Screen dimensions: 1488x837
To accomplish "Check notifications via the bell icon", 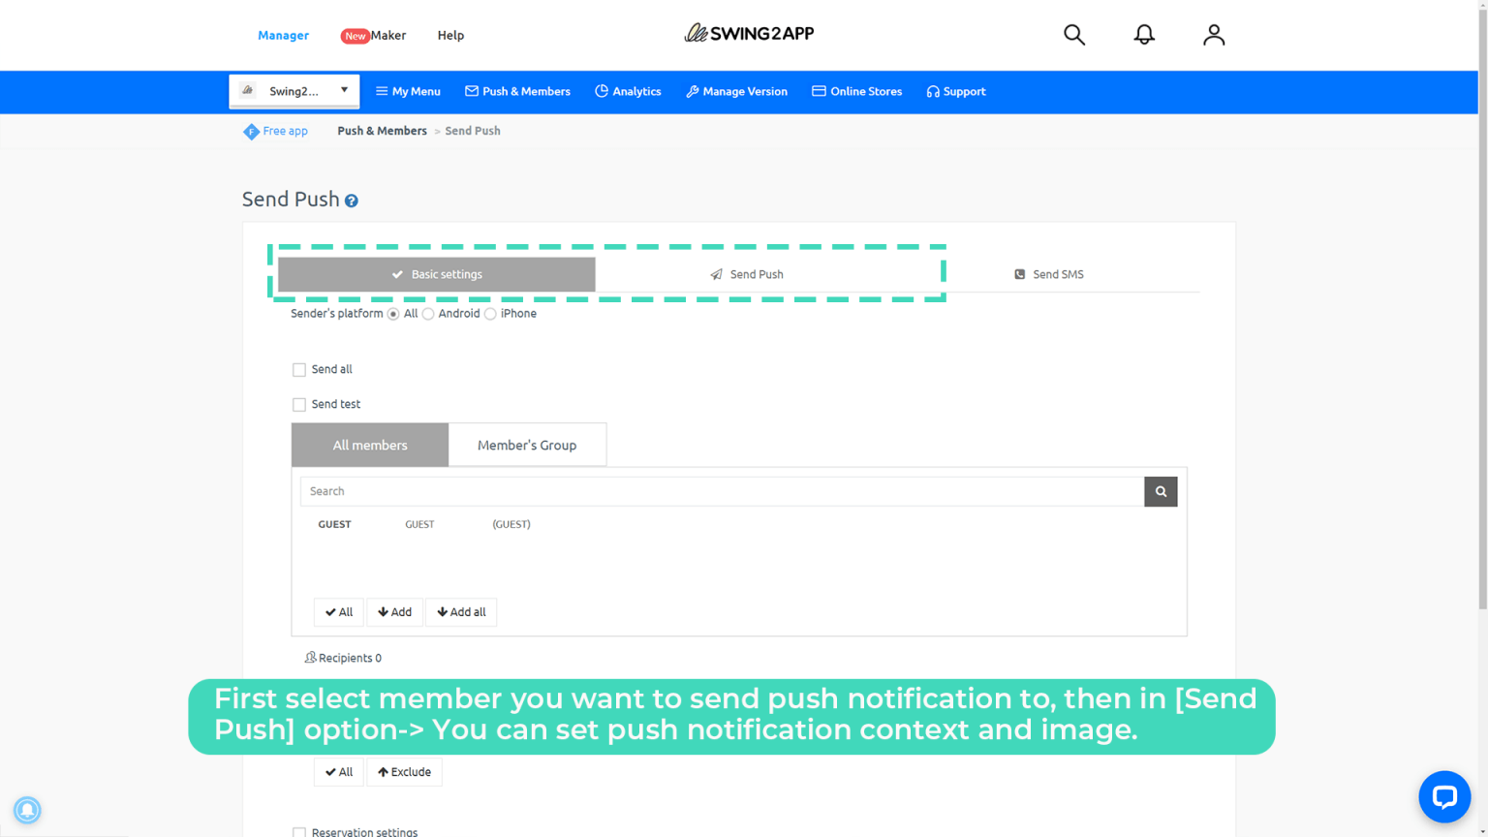I will [1144, 34].
